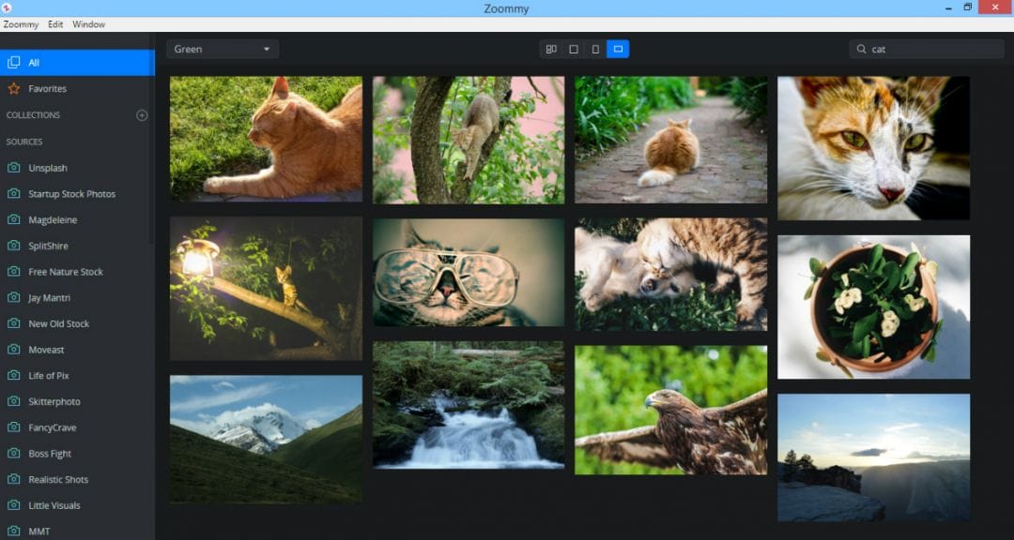Screen dimensions: 1014x540
Task: Open the cat wearing glasses photo
Action: [469, 273]
